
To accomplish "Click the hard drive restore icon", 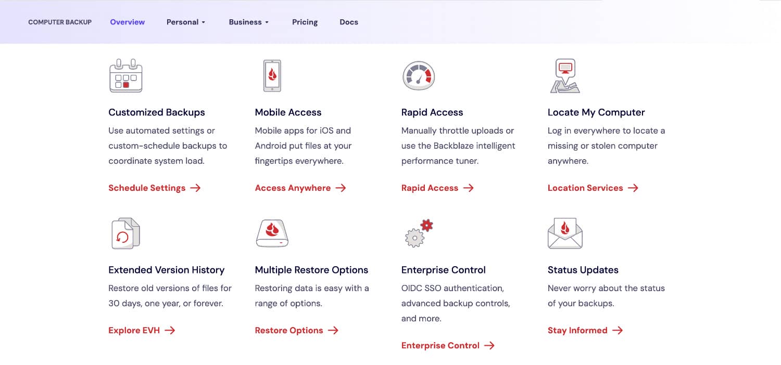I will (x=272, y=233).
